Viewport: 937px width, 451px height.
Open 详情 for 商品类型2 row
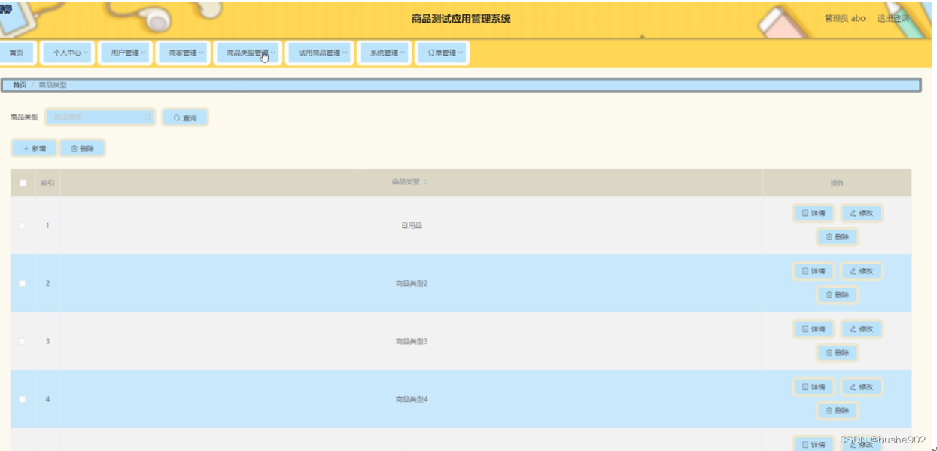point(814,271)
